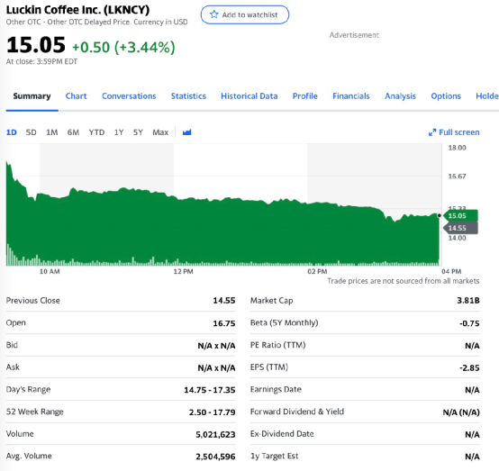Open the Chart tab

[x=76, y=96]
